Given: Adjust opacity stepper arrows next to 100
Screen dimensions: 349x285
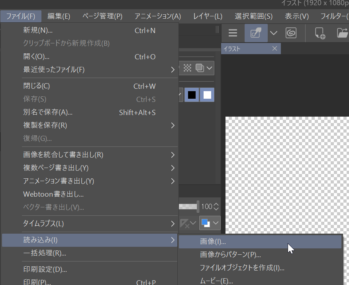Looking at the screenshot, I should pos(216,207).
